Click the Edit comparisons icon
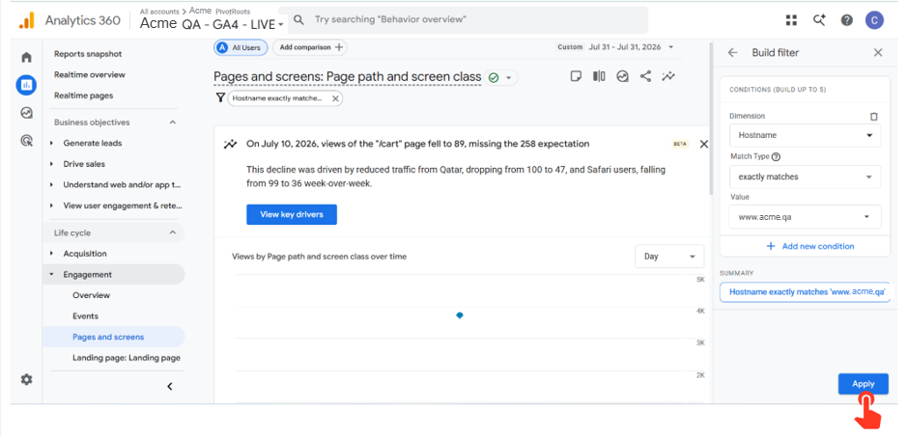The width and height of the screenshot is (908, 436). click(599, 76)
